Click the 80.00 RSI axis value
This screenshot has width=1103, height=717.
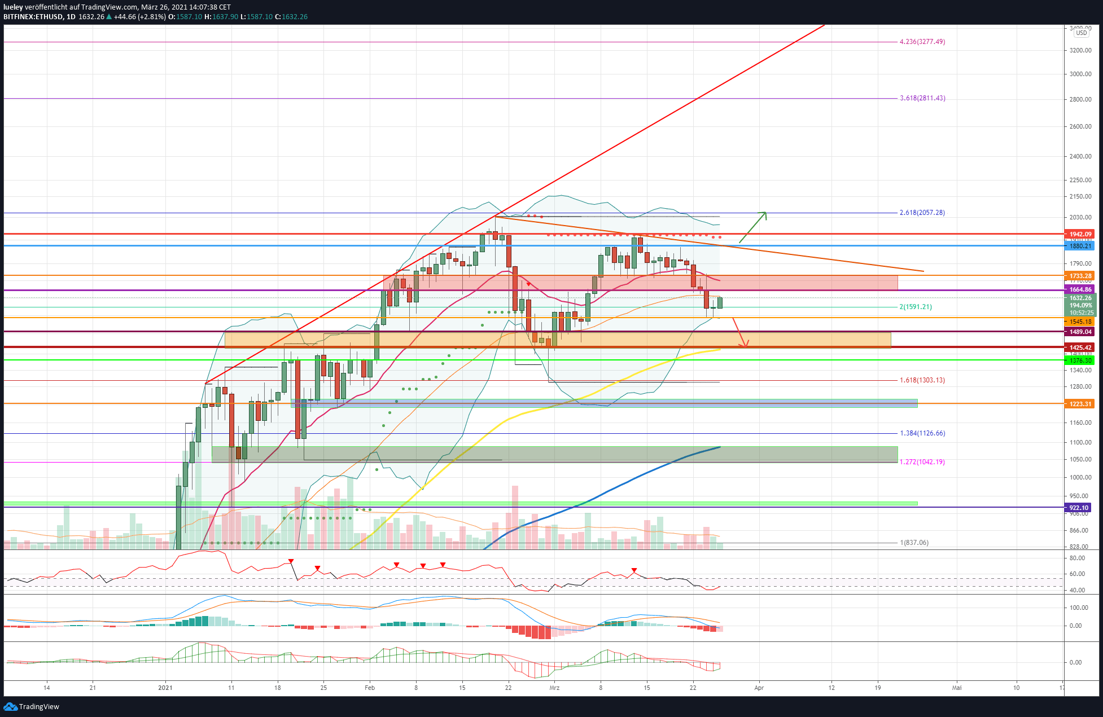[1077, 558]
